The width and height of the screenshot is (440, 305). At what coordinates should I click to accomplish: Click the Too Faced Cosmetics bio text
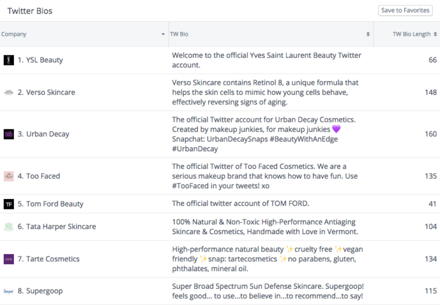265,176
